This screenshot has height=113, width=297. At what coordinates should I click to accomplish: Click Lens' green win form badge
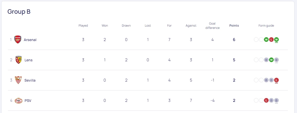(x=271, y=60)
